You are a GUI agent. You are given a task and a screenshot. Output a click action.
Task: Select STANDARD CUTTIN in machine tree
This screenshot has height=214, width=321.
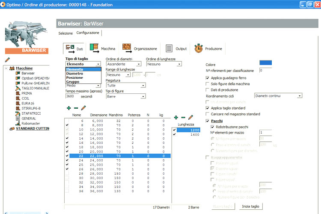(32, 128)
